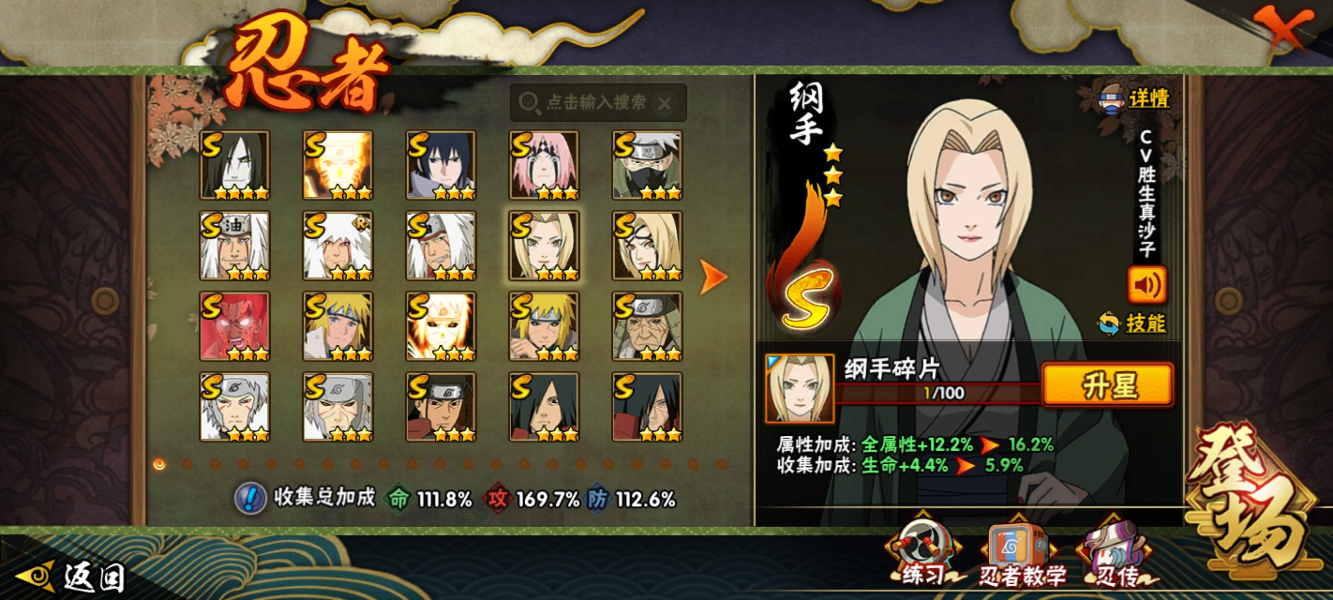This screenshot has height=600, width=1333.
Task: Click the fragment 1/100 progress bar
Action: click(x=939, y=393)
